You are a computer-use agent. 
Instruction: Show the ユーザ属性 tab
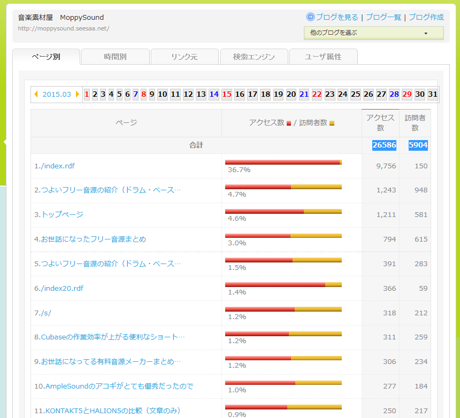pyautogui.click(x=323, y=57)
